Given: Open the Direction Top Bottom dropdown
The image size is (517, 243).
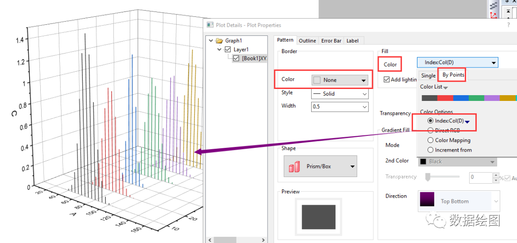Looking at the screenshot, I should [x=459, y=201].
